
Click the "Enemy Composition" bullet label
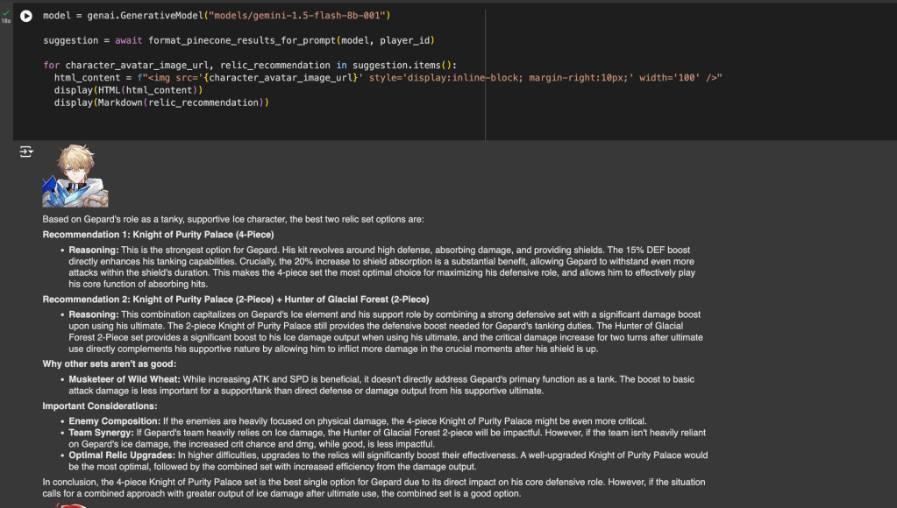coord(113,421)
